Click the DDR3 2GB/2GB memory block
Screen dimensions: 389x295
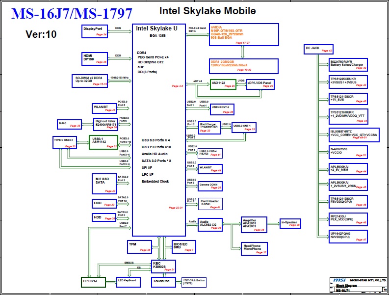[x=244, y=66]
